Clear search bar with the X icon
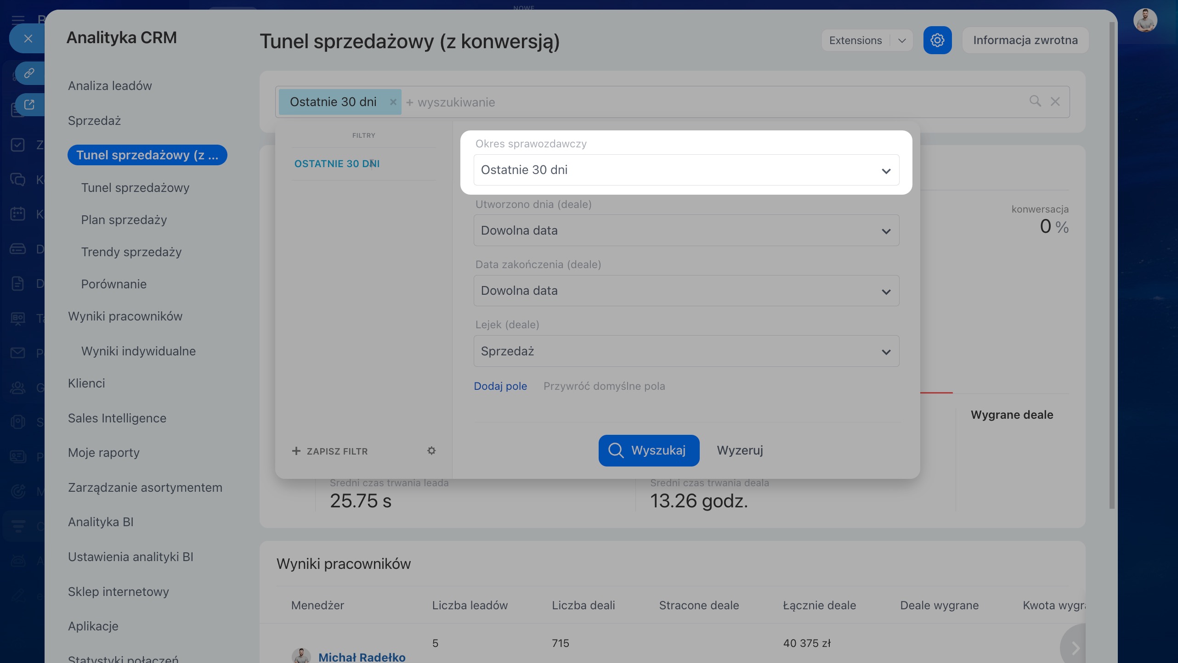This screenshot has width=1178, height=663. pos(1055,101)
